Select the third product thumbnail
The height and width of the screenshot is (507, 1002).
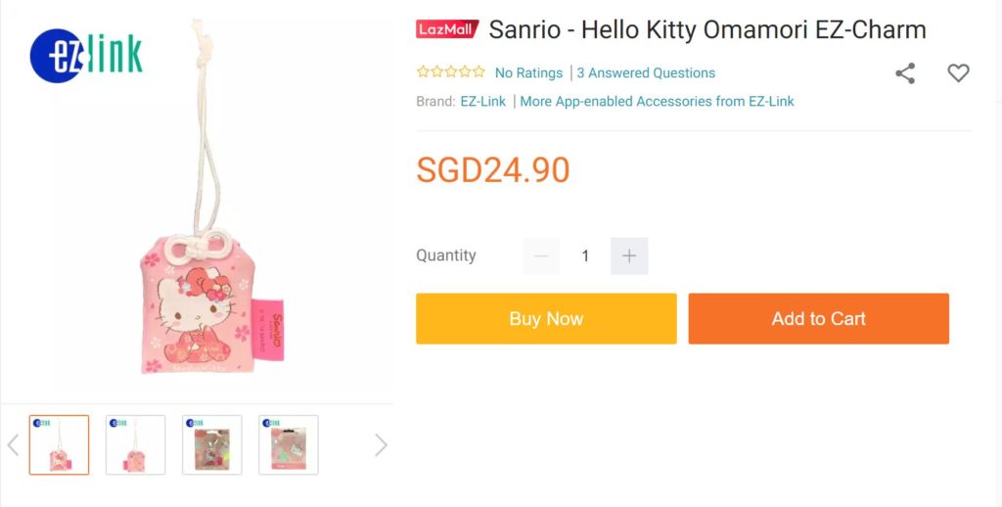211,445
